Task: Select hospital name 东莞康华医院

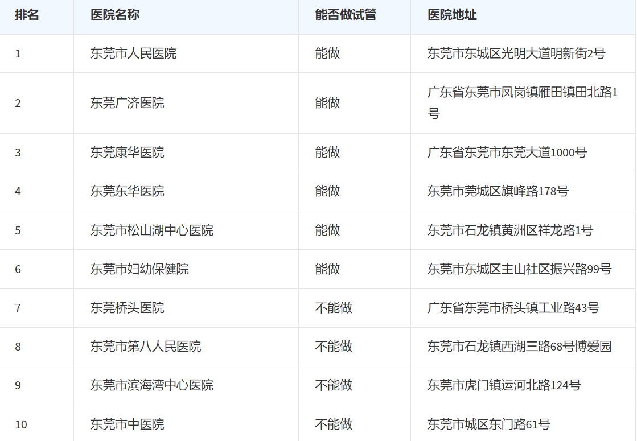Action: 127,153
